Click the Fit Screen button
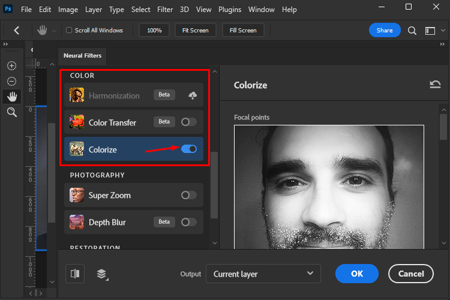This screenshot has height=300, width=450. click(x=196, y=30)
